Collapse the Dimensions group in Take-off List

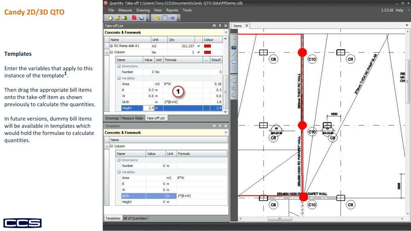[119, 66]
